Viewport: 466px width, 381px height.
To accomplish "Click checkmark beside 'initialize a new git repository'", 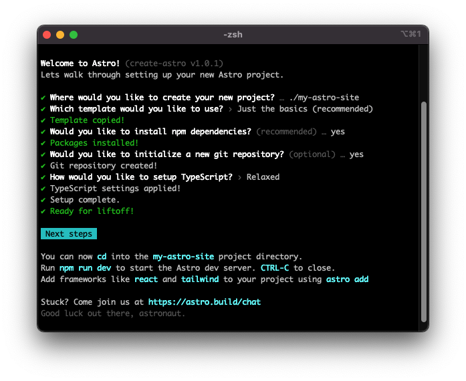I will 43,154.
